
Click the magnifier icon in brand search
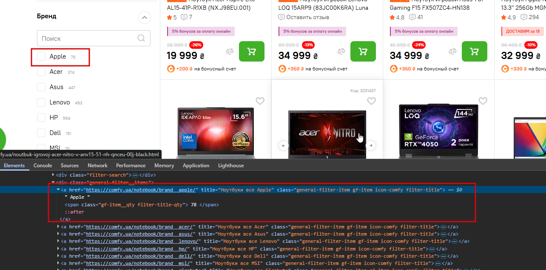(x=141, y=38)
